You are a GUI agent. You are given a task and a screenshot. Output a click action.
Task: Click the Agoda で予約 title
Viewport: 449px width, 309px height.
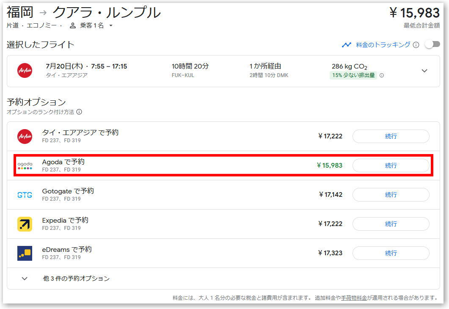[x=63, y=162]
